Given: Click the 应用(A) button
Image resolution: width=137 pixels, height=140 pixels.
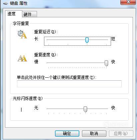Looking at the screenshot, I should click(121, 133).
